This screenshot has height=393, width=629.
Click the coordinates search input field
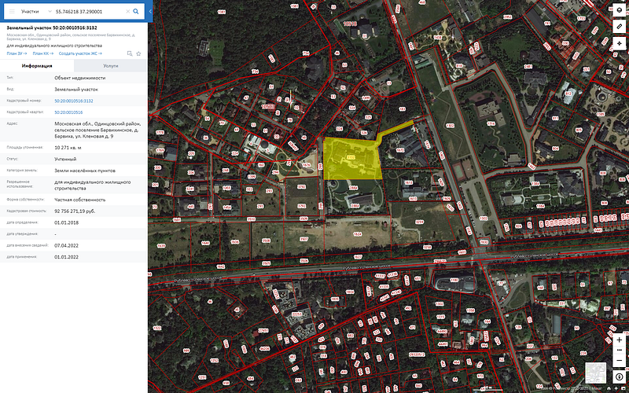[88, 12]
